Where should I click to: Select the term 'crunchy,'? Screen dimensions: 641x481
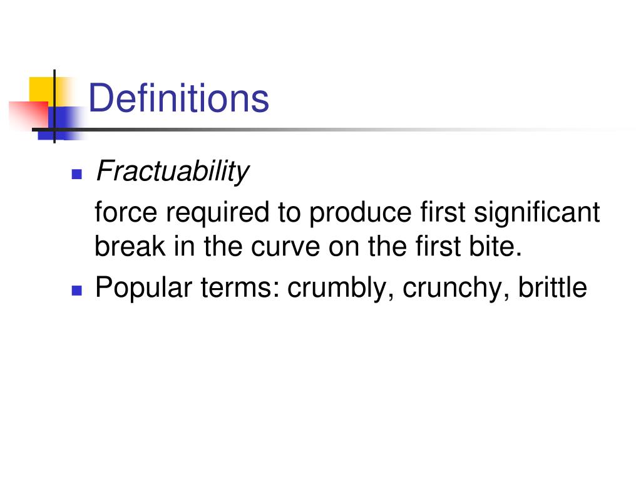456,288
